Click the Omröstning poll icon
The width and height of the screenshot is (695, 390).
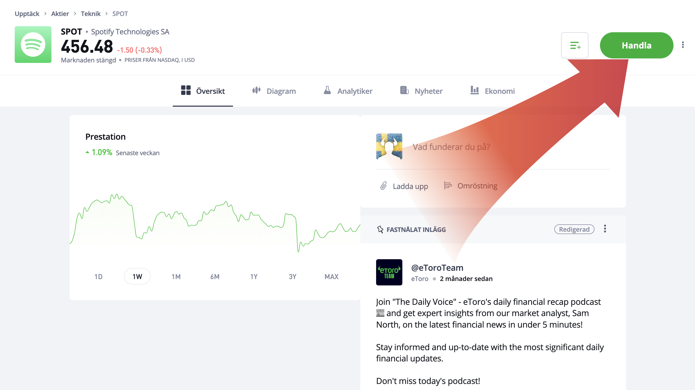click(x=447, y=186)
